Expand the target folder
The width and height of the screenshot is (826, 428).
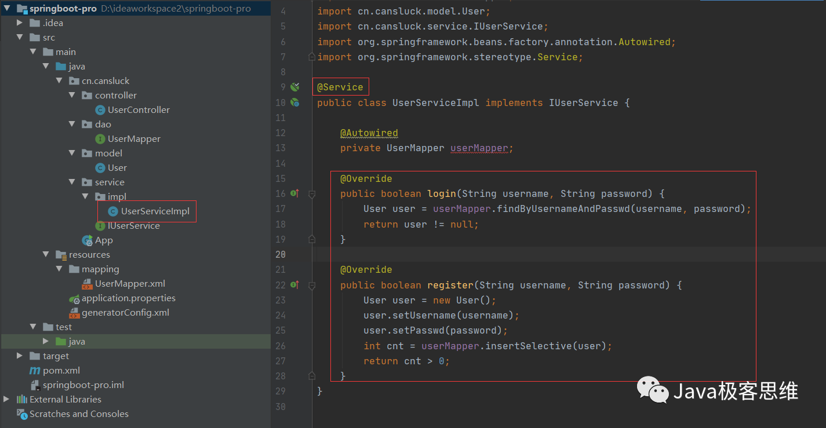click(20, 356)
